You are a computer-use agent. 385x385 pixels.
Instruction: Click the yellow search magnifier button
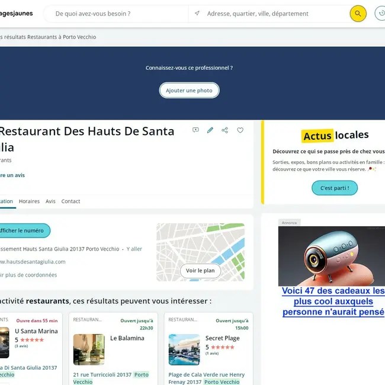[358, 14]
